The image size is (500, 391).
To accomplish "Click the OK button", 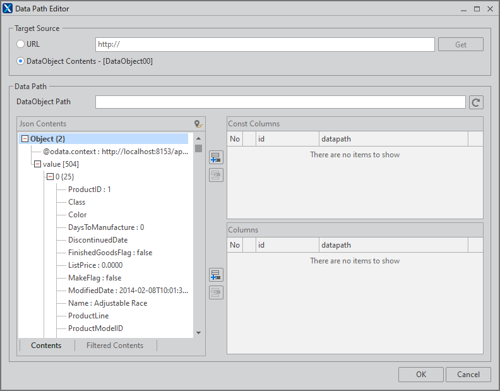I will click(x=420, y=375).
